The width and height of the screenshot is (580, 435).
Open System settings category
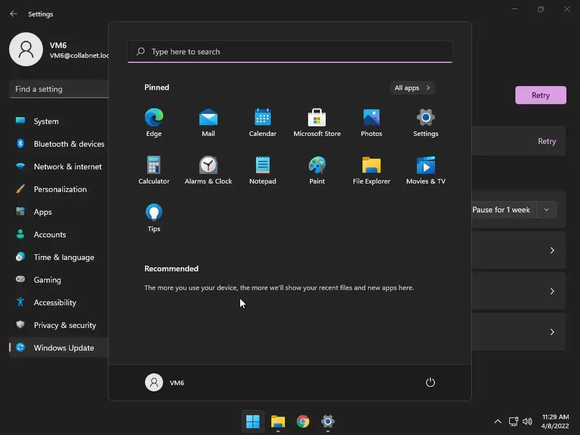(x=59, y=121)
